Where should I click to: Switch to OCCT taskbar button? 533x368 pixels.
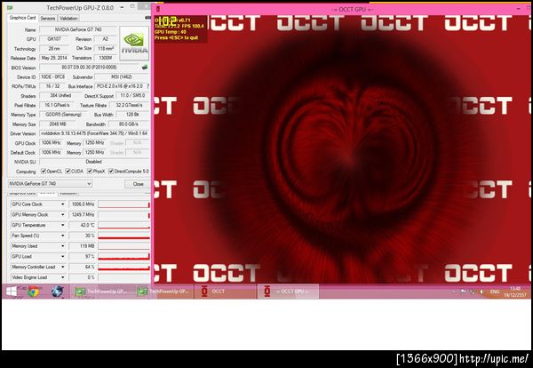[226, 292]
